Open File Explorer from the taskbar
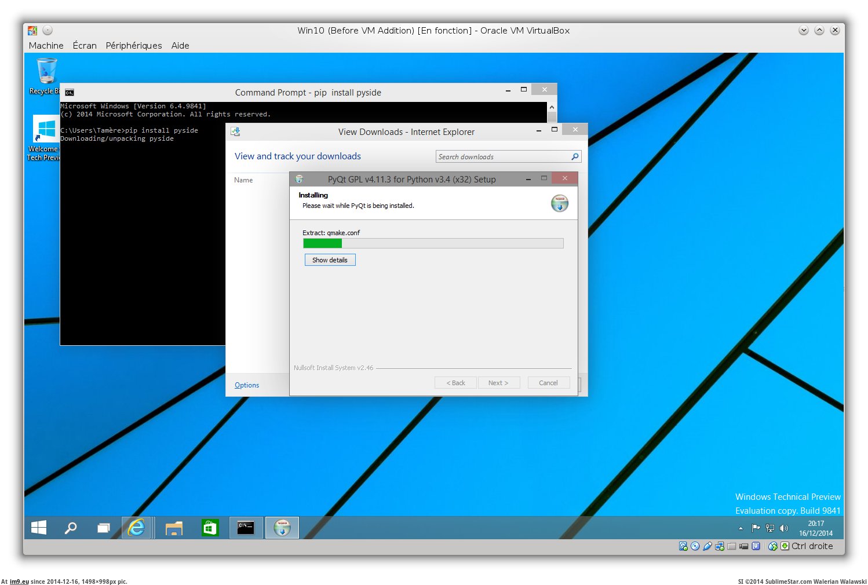This screenshot has height=585, width=868. click(174, 528)
